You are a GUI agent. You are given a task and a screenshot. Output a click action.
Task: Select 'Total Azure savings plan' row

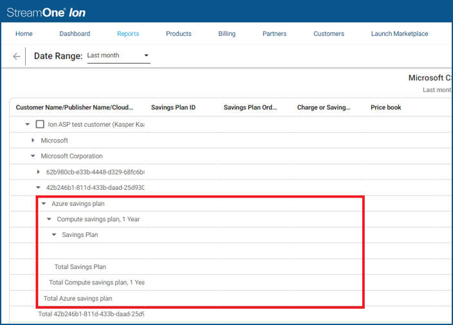coord(78,299)
